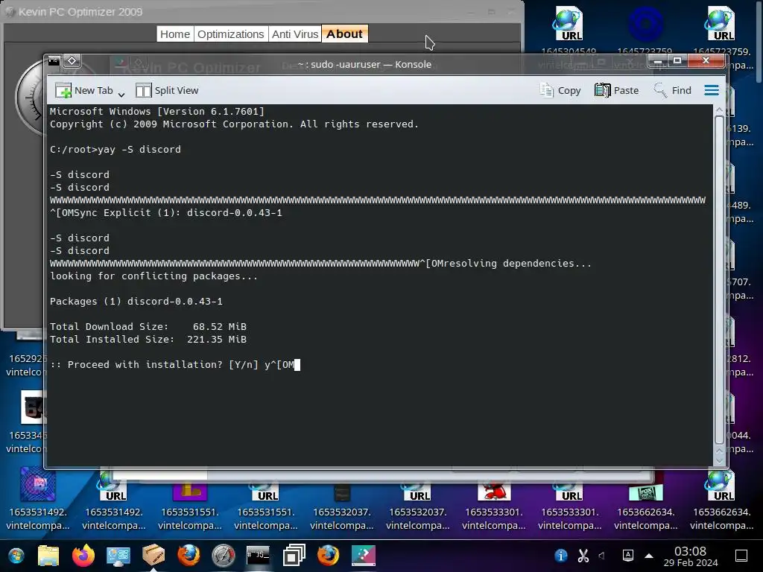Select the purple L 1653531551 desktop icon

coord(190,500)
